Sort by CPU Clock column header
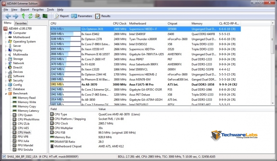Image resolution: width=277 pixels, height=161 pixels. [119, 23]
